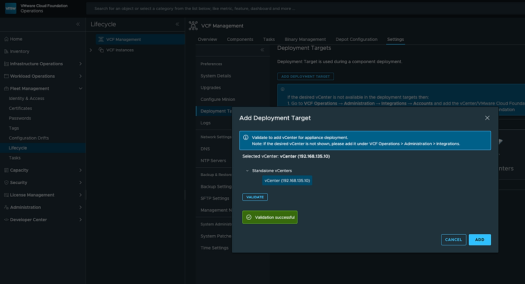Image resolution: width=525 pixels, height=284 pixels.
Task: Open Configure Minion settings
Action: [x=217, y=100]
